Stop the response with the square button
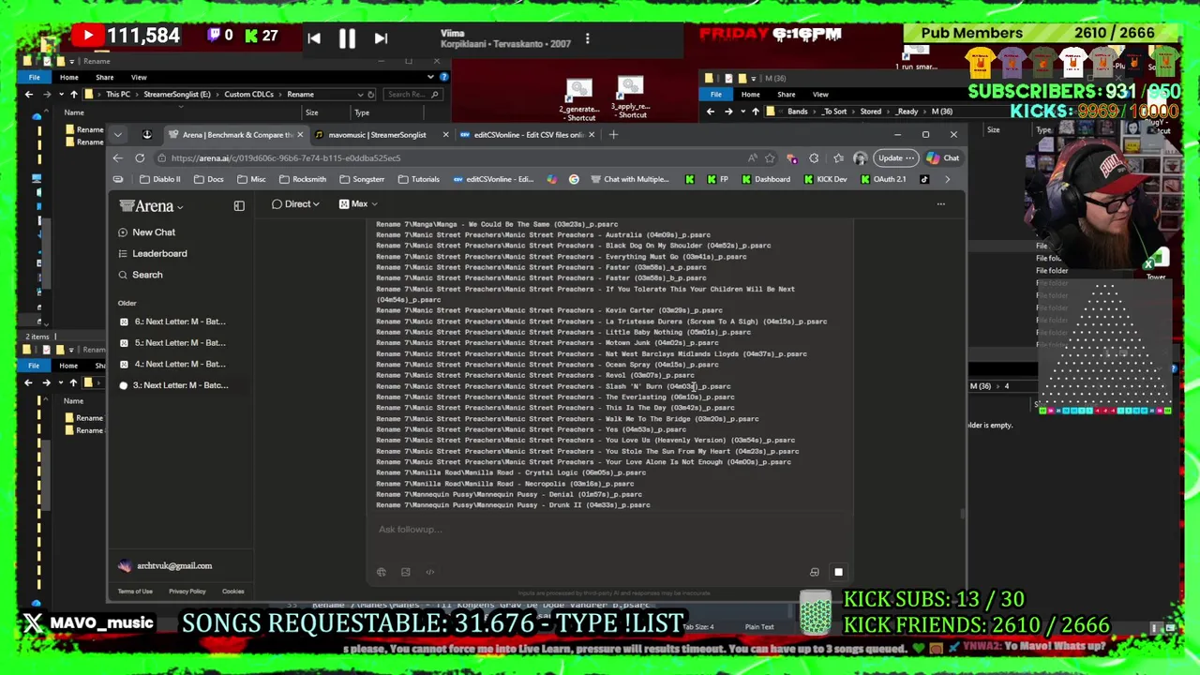Screen dimensions: 1200x675 [838, 572]
